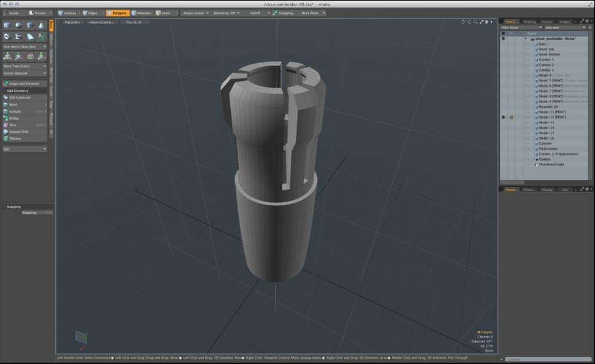Screen dimensions: 595x364
Task: Activate the Thicken tool
Action: coord(25,138)
